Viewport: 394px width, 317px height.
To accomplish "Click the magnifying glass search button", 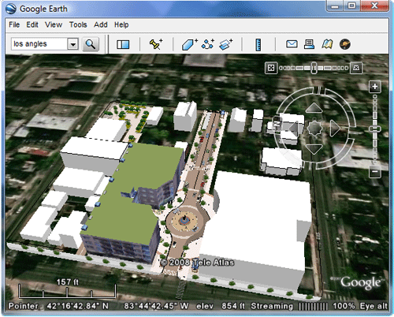I will pyautogui.click(x=91, y=44).
